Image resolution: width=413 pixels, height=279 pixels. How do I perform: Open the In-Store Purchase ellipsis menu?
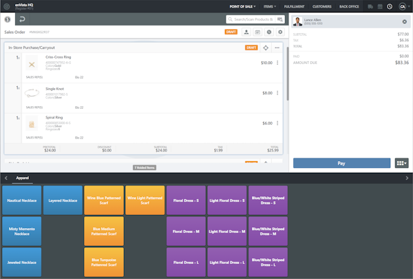(277, 48)
